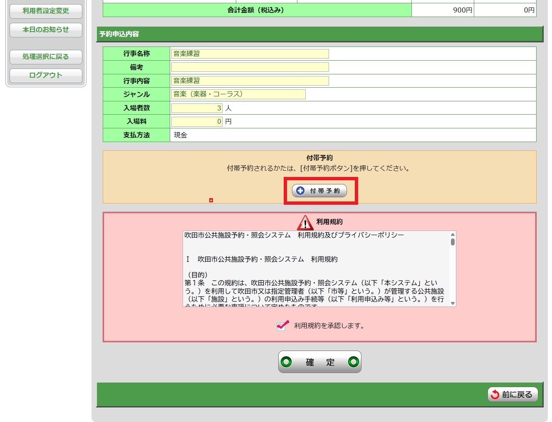
Task: Click the empty 備考 input field
Action: 250,67
